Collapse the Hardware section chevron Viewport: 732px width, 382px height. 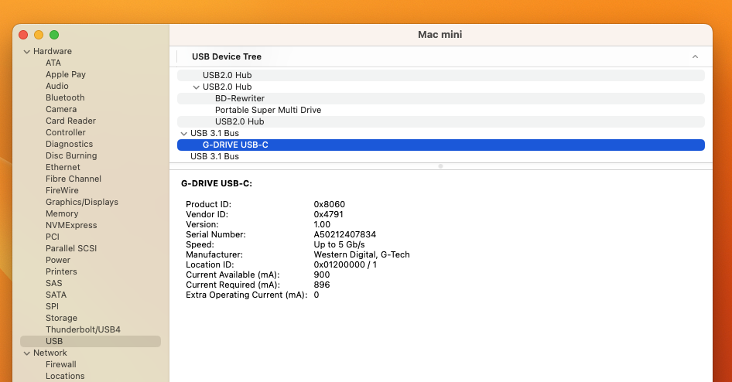point(26,51)
